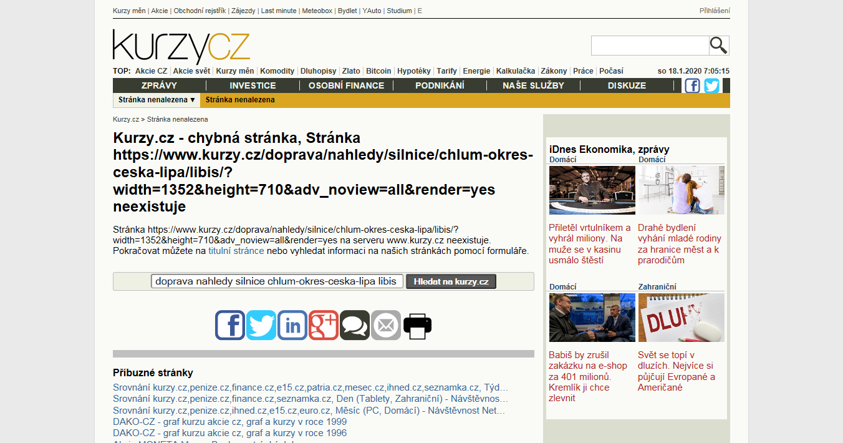Share page via large Twitter icon
The height and width of the screenshot is (443, 843).
[261, 325]
